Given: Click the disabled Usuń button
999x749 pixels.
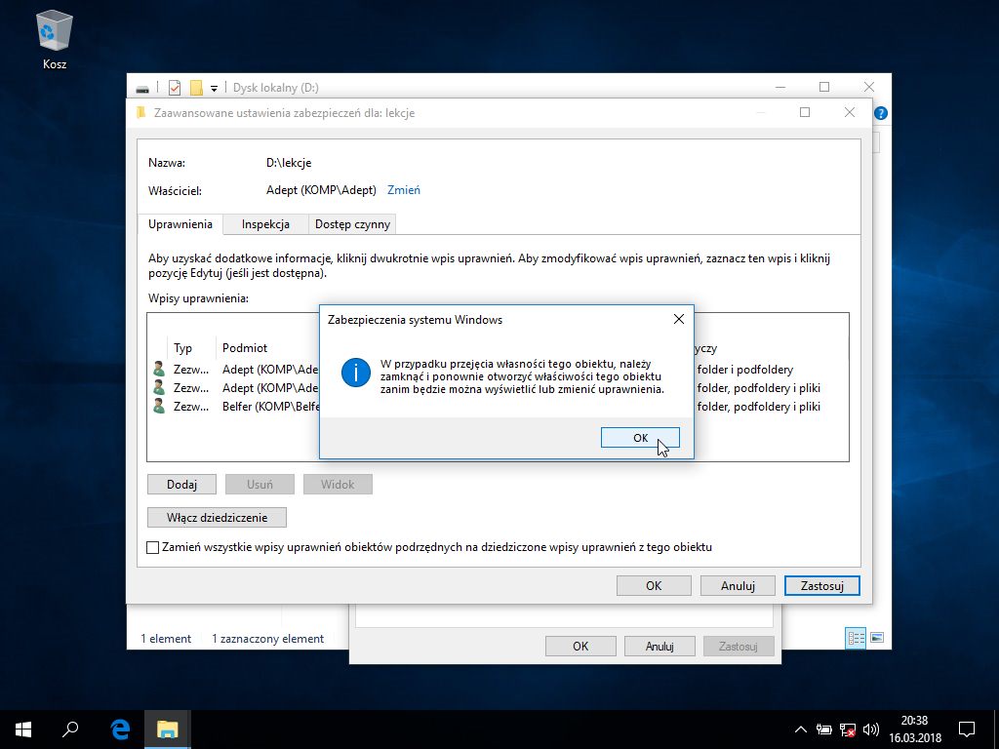Looking at the screenshot, I should tap(260, 484).
